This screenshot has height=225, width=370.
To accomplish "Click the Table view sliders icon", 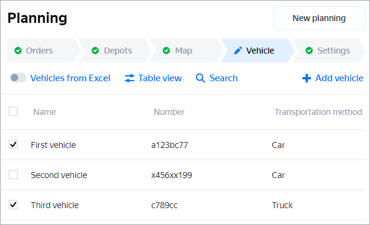I will pos(130,78).
